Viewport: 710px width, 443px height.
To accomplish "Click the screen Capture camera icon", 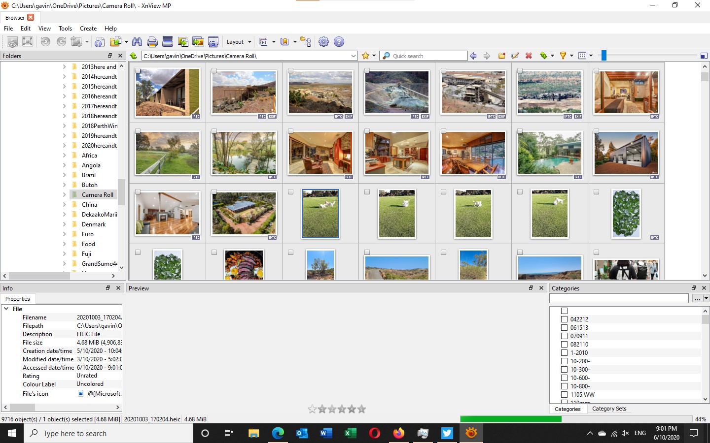I will coord(213,42).
